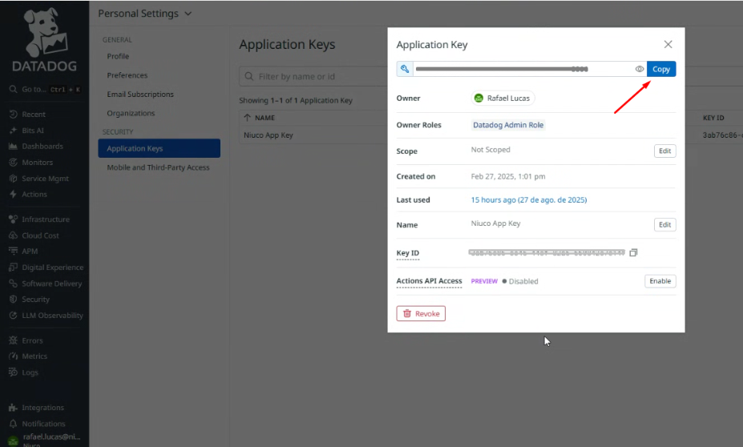Open the rafael.lucas account menu
The height and width of the screenshot is (447, 743).
[45, 439]
